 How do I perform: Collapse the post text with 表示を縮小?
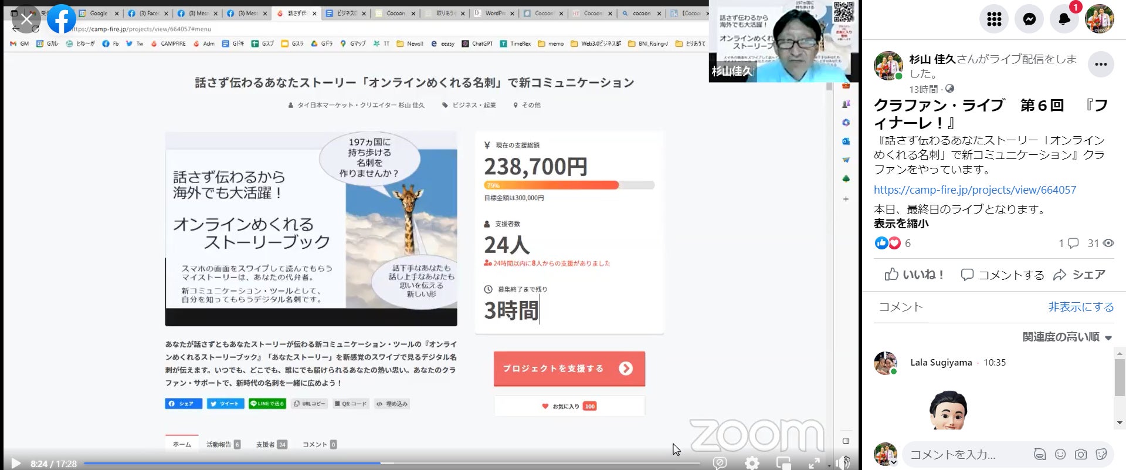901,224
